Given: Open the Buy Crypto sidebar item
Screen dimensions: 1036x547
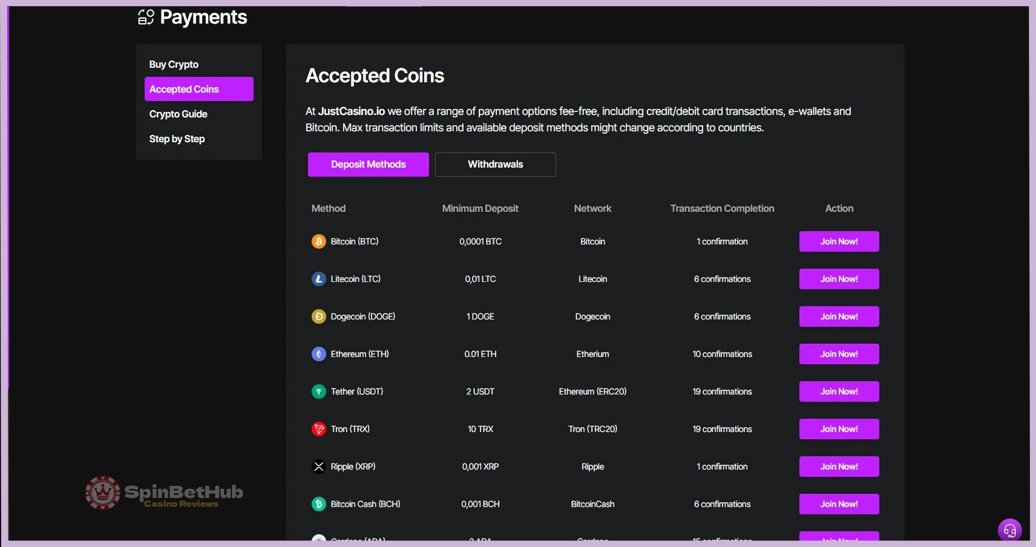Looking at the screenshot, I should click(174, 64).
